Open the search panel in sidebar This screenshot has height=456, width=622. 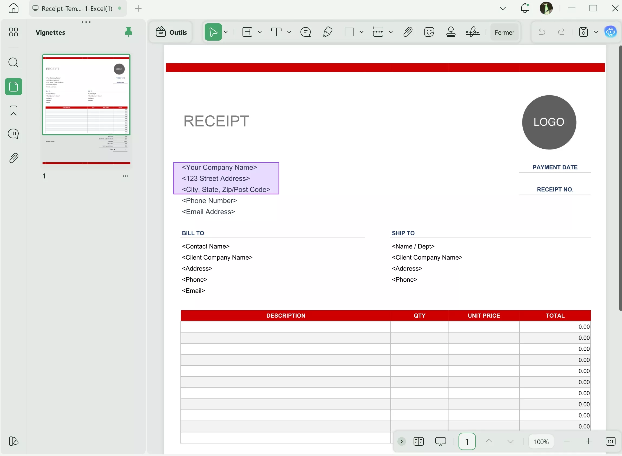[x=13, y=63]
